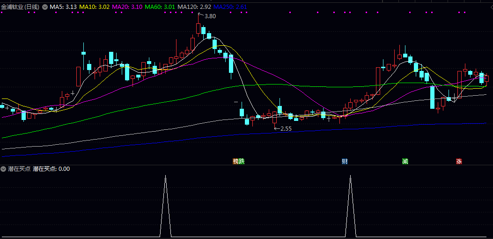Select the green MA60: 3.01 label
This screenshot has width=493, height=239.
pyautogui.click(x=160, y=7)
